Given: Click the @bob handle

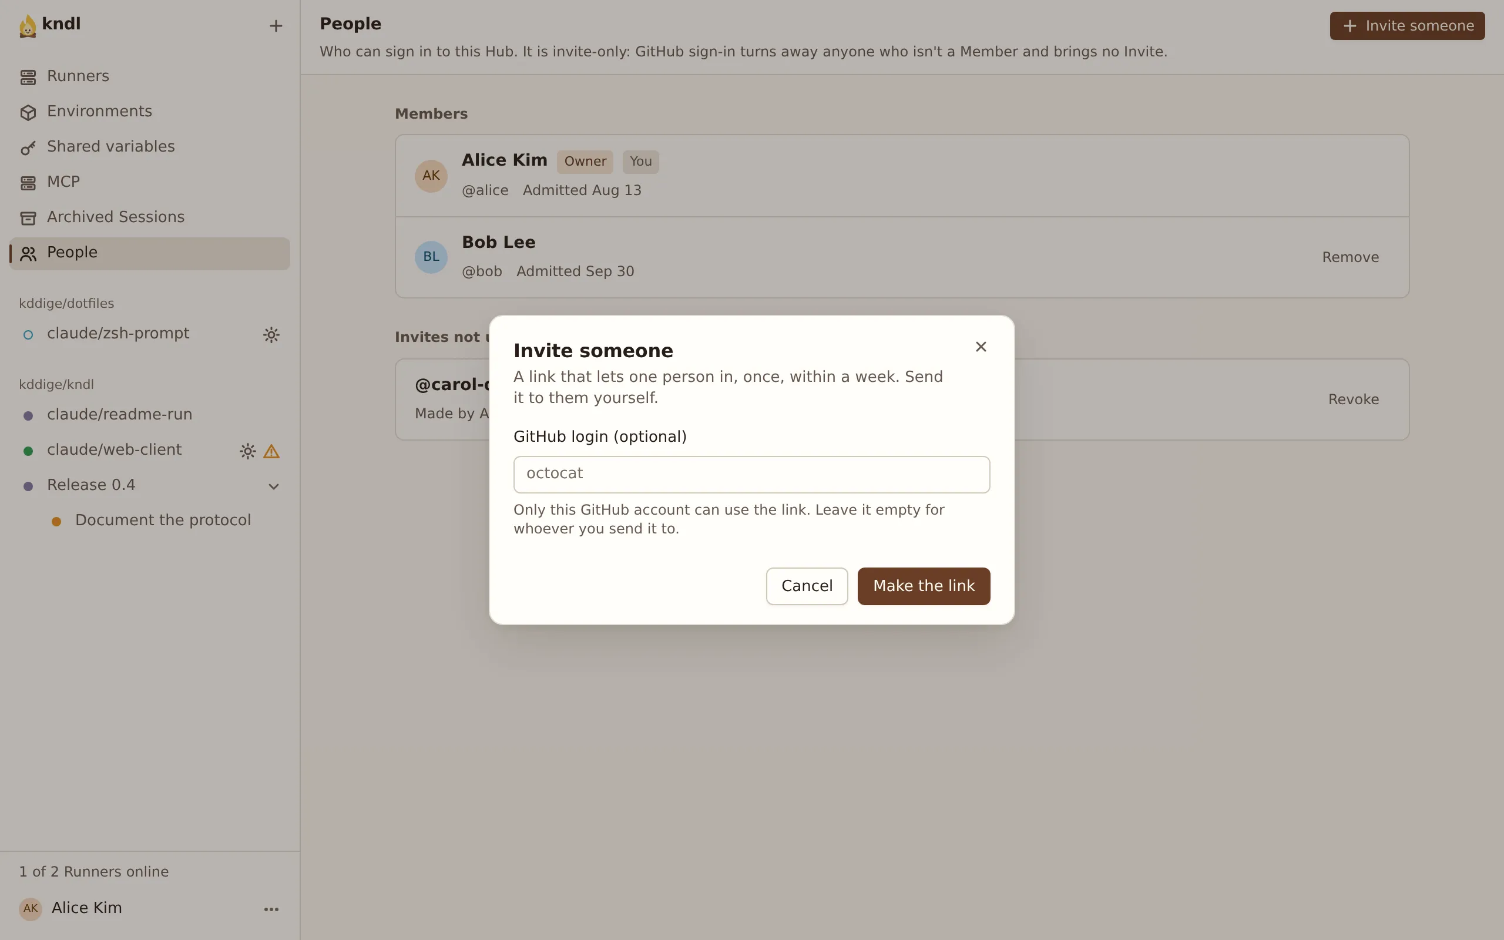Looking at the screenshot, I should 482,271.
